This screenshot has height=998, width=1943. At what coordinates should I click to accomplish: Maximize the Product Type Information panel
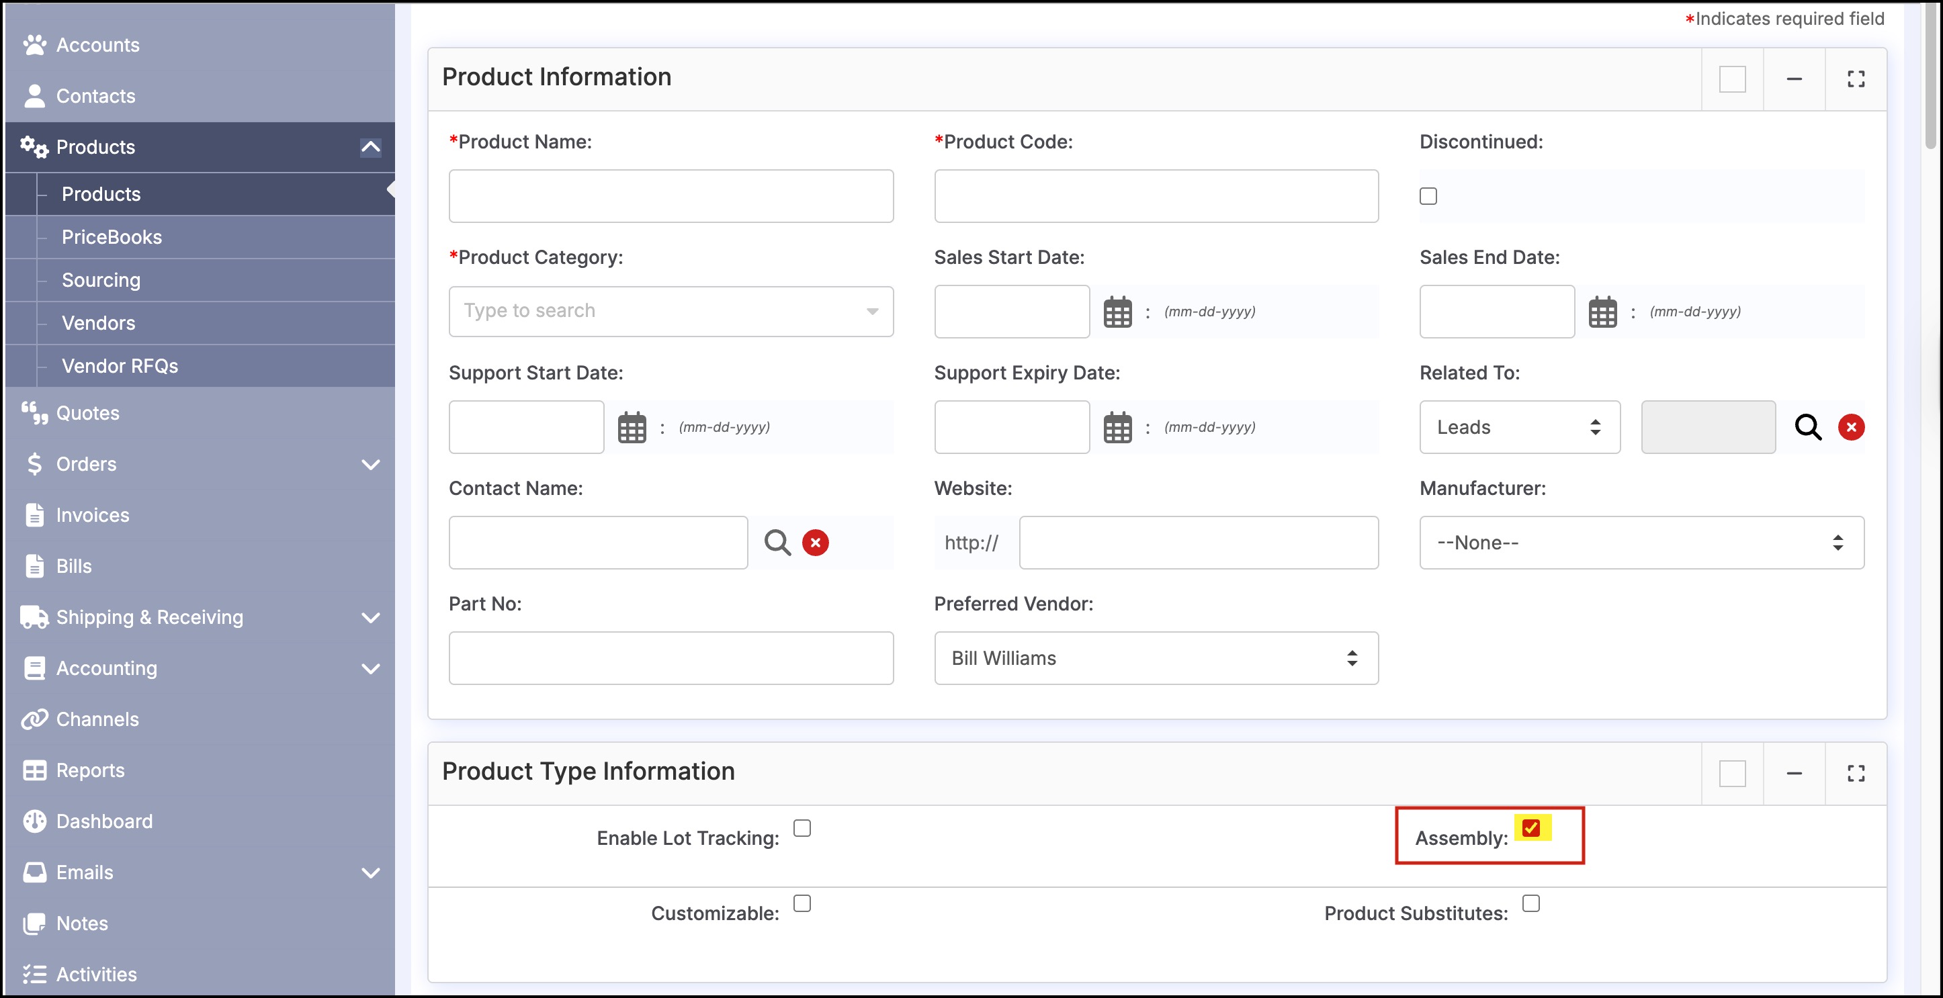(x=1856, y=774)
